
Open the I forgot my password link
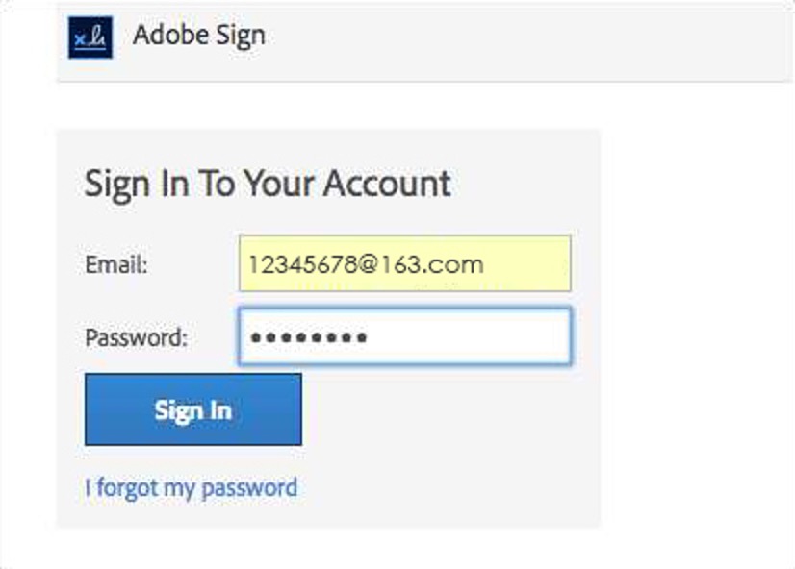point(192,488)
